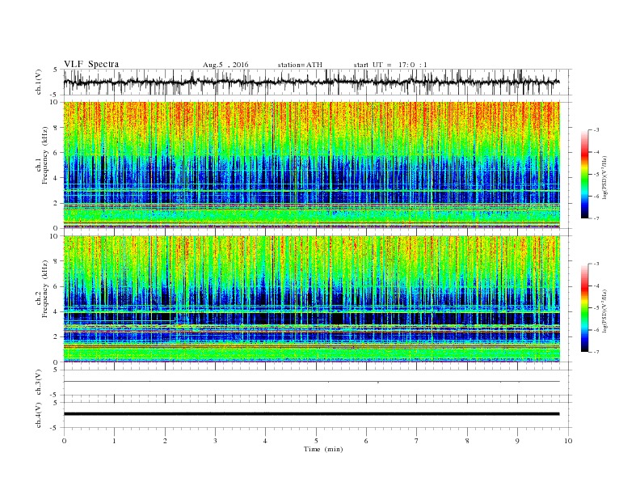
Task: Click time axis tick label "2"
Action: click(165, 441)
